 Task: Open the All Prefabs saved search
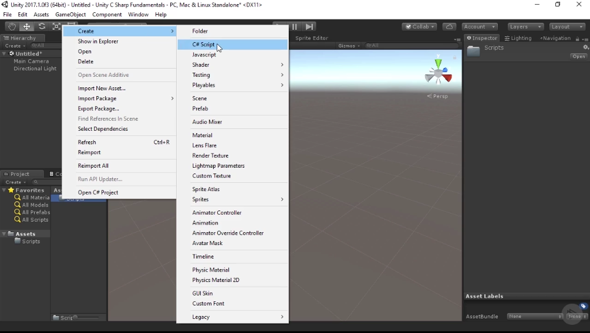[x=32, y=212]
